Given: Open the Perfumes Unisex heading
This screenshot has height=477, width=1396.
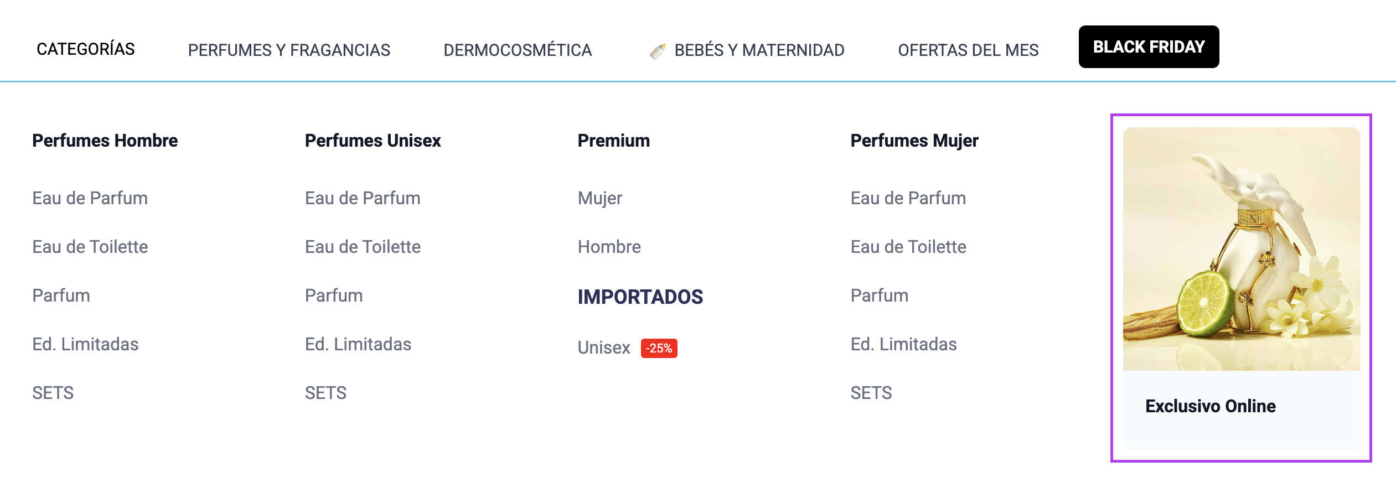Looking at the screenshot, I should point(373,141).
